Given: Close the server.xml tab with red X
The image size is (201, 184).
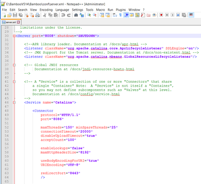Looking at the screenshot, I should click(x=18, y=22).
